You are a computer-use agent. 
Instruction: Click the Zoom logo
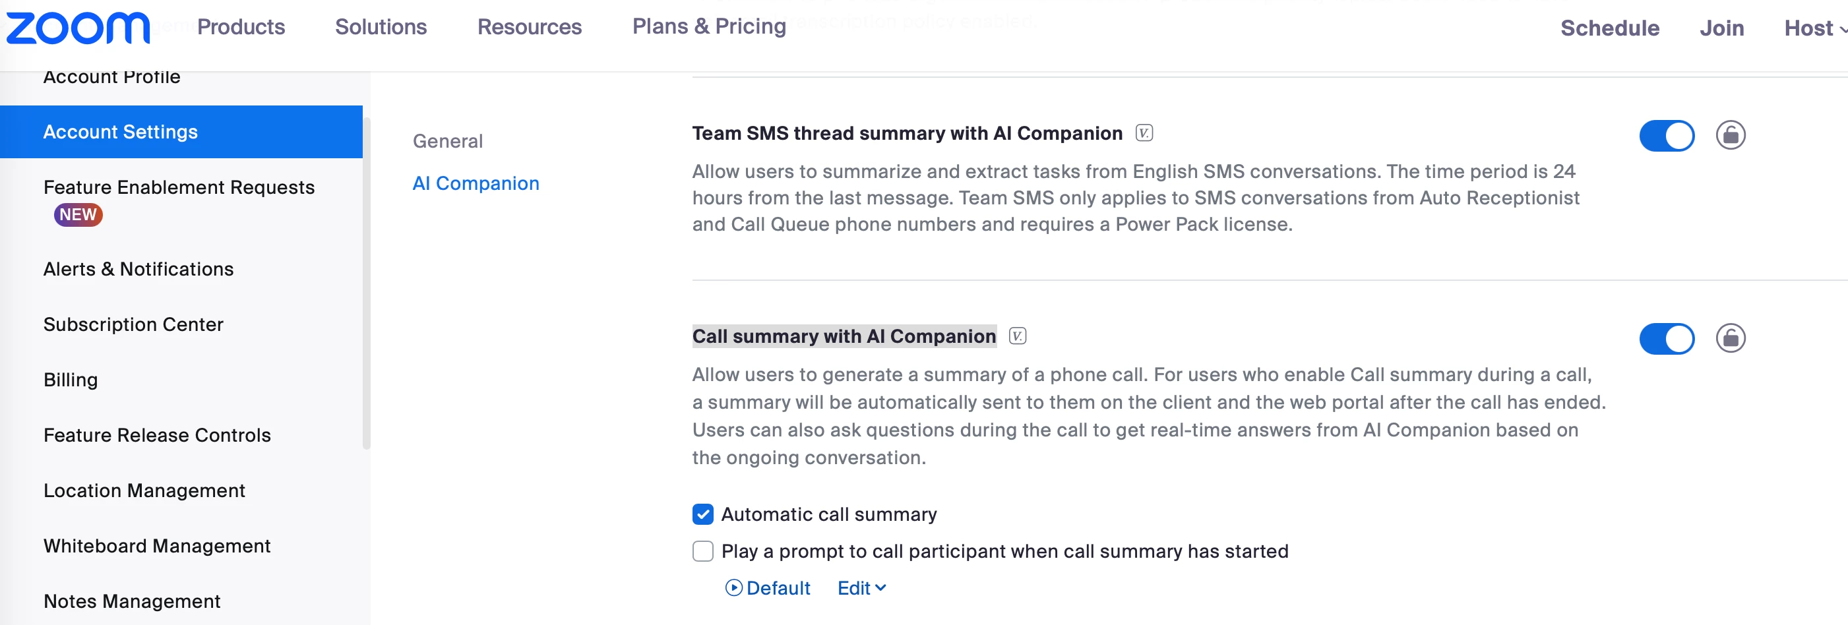tap(77, 28)
